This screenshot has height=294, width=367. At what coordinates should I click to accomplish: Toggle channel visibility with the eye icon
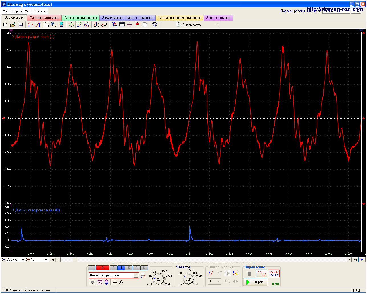click(93, 282)
